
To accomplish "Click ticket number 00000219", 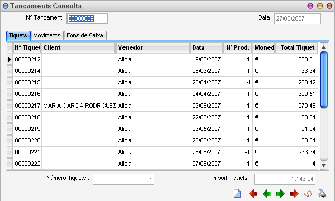I will pos(27,129).
